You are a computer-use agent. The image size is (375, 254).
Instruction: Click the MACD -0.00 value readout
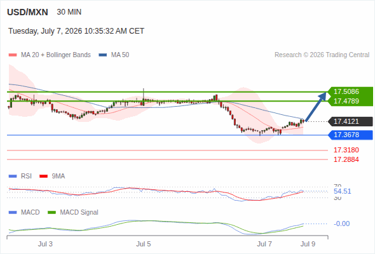[x=342, y=224]
